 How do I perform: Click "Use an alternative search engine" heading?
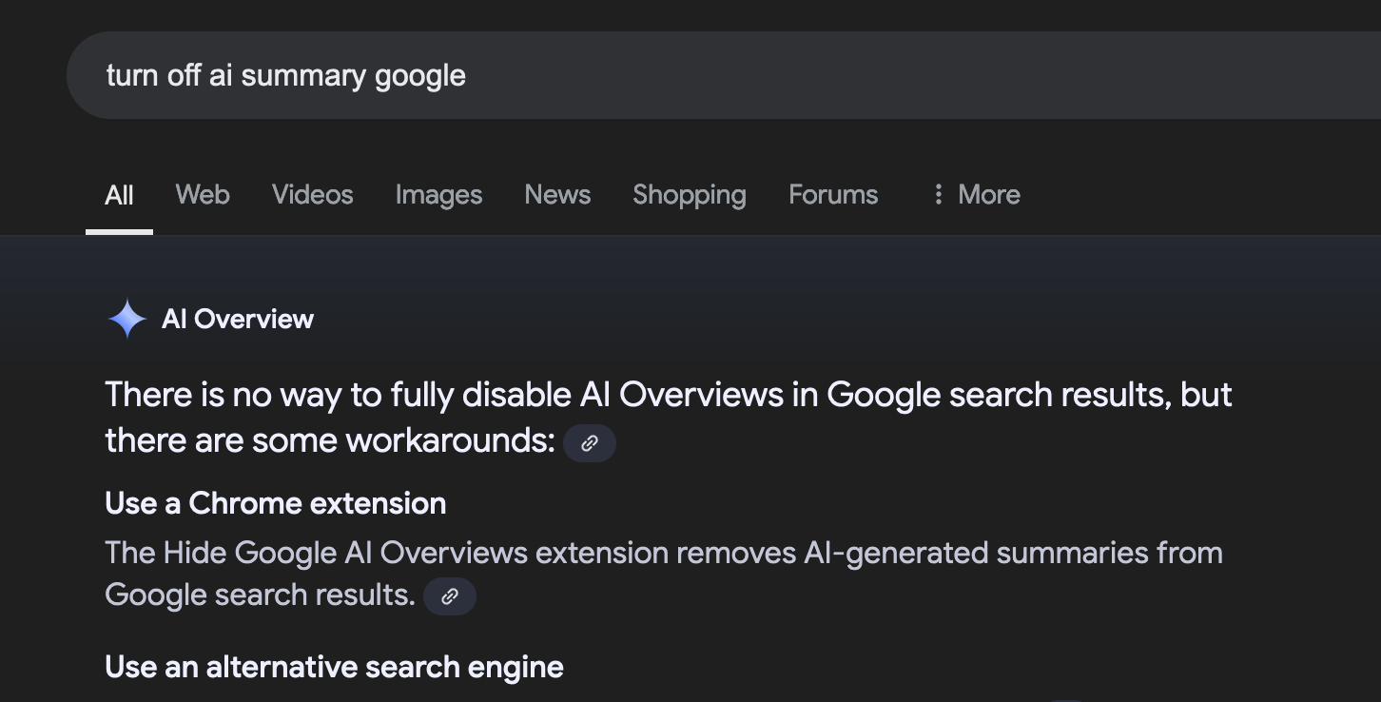coord(334,667)
